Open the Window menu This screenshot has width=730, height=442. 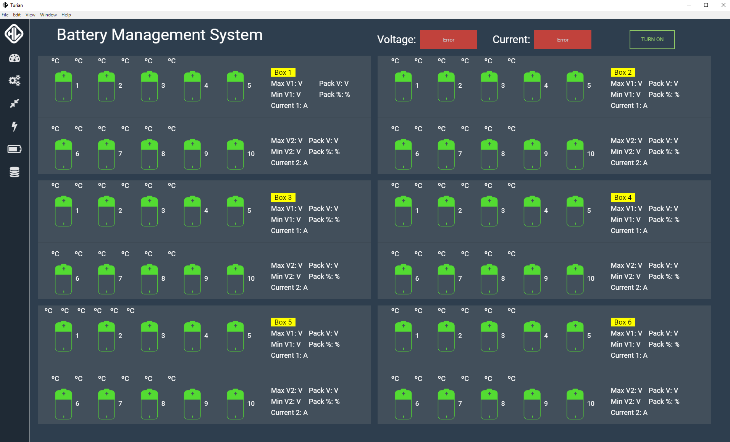48,15
